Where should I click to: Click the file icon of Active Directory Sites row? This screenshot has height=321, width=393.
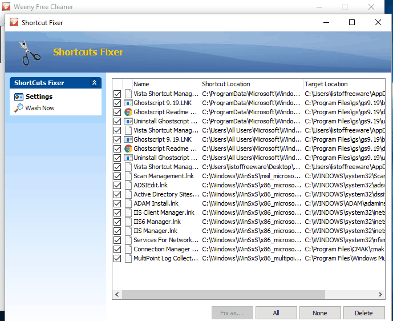point(128,194)
